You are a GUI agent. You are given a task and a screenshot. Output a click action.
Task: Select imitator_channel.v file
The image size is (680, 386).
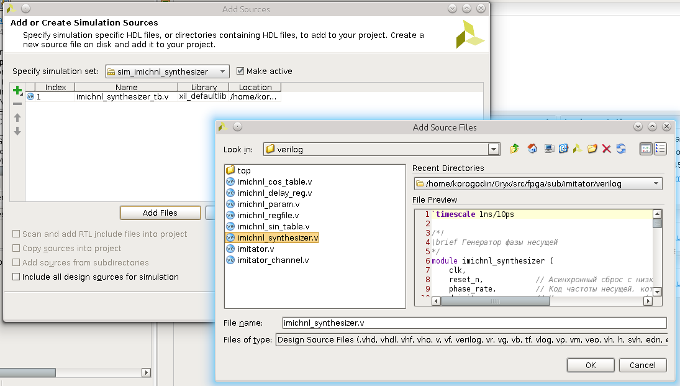pyautogui.click(x=268, y=260)
